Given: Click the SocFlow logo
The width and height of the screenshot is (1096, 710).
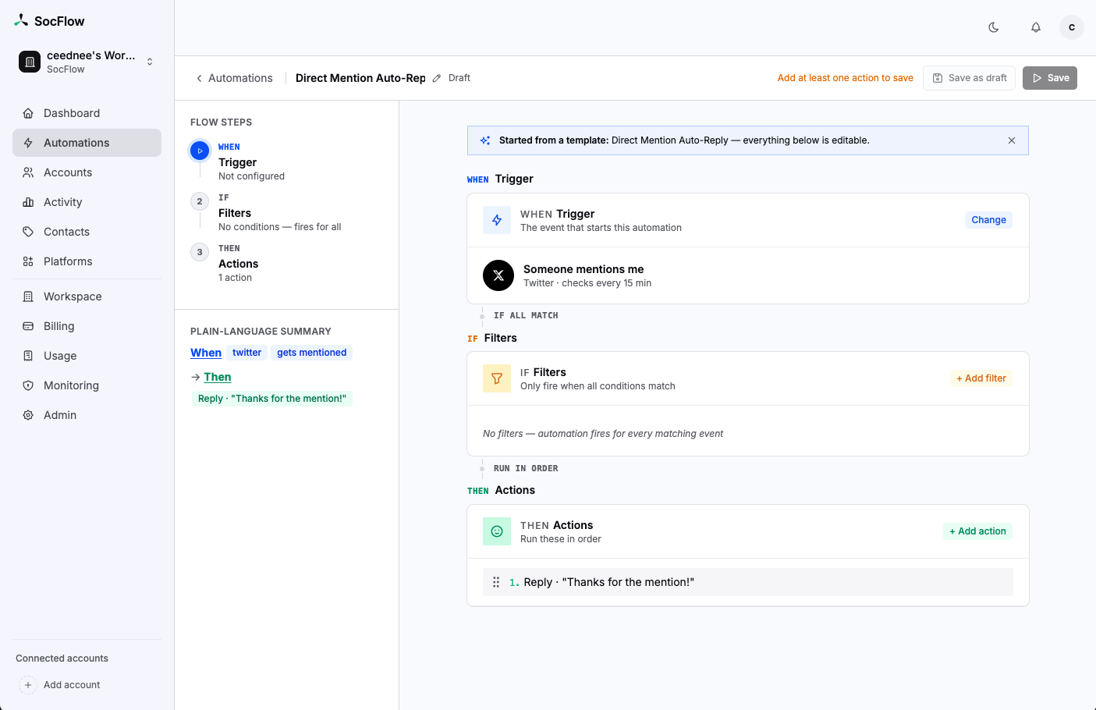Looking at the screenshot, I should (x=50, y=21).
